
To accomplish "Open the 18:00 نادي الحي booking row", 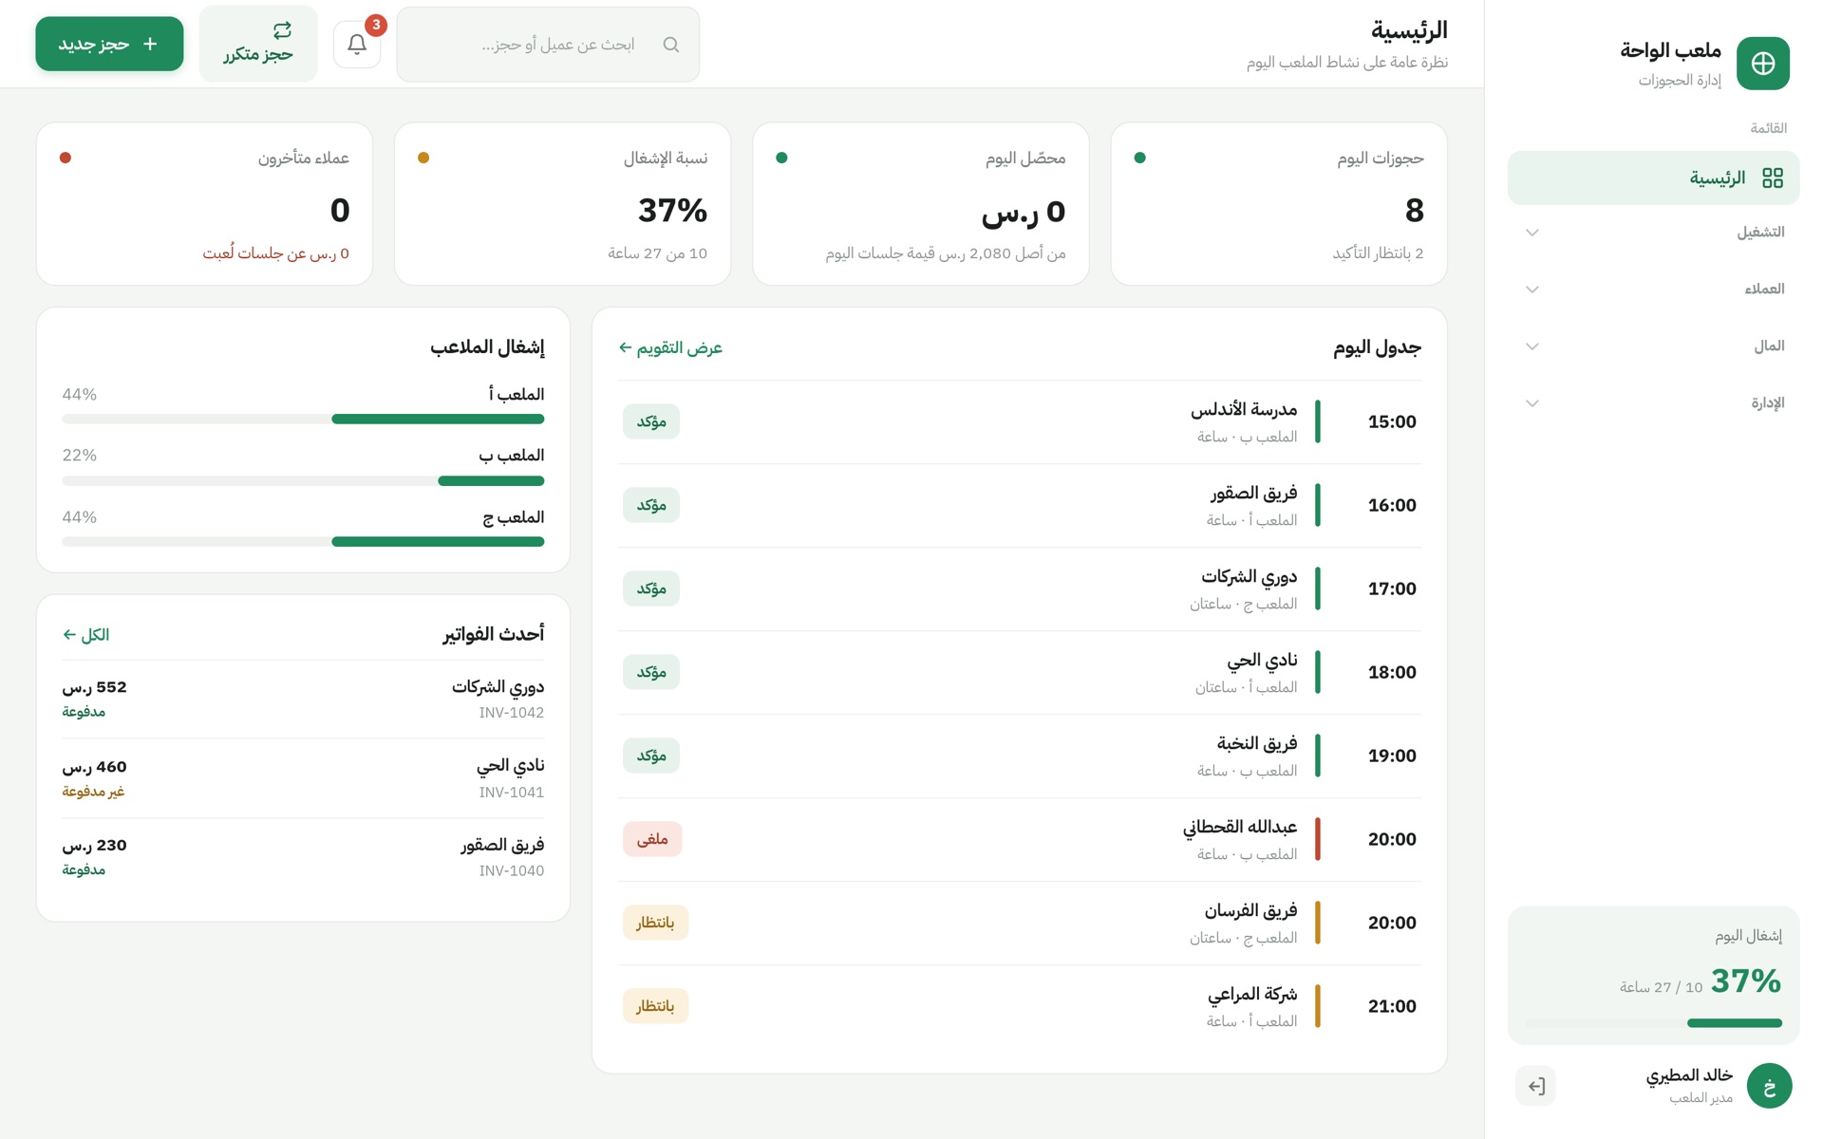I will (1019, 673).
